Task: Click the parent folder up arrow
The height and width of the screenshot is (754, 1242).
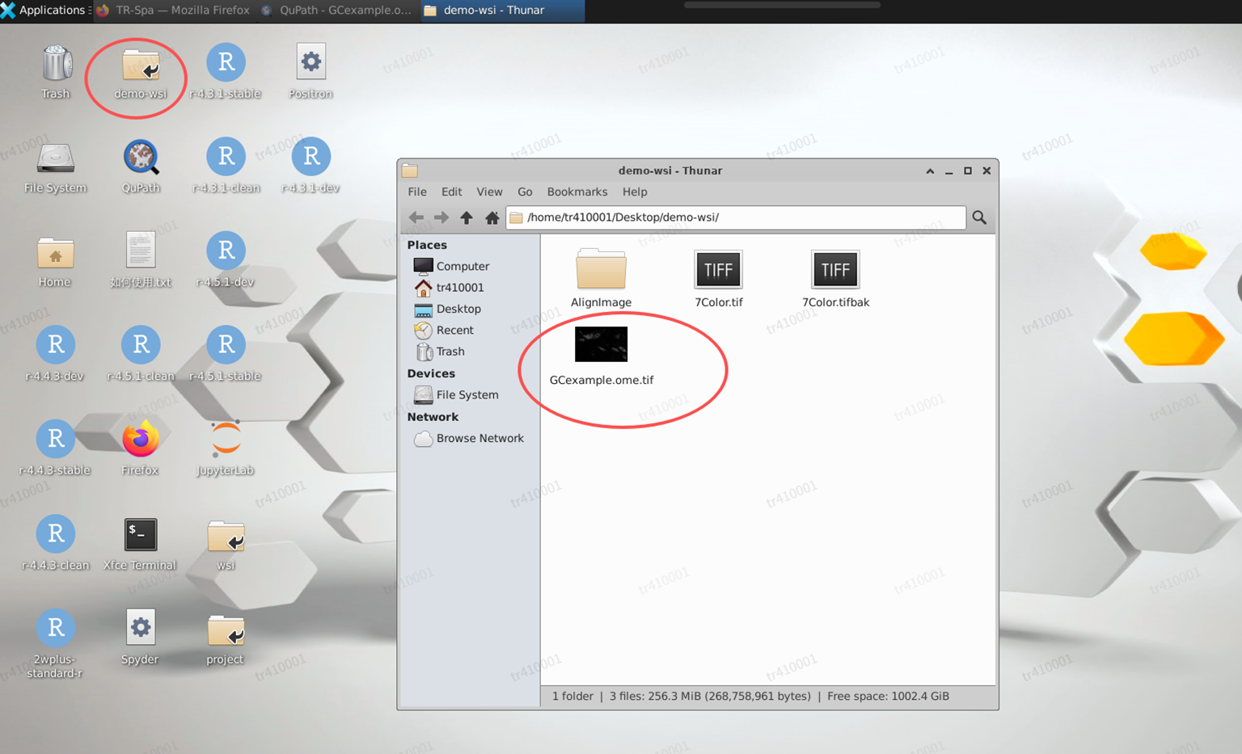Action: [467, 217]
